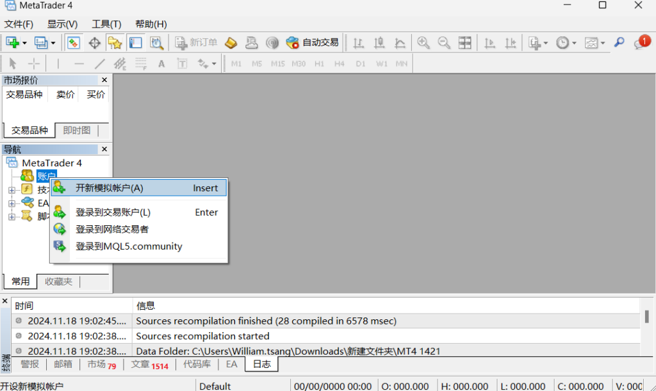
Task: Toggle the Data Window crosshair icon
Action: [94, 43]
